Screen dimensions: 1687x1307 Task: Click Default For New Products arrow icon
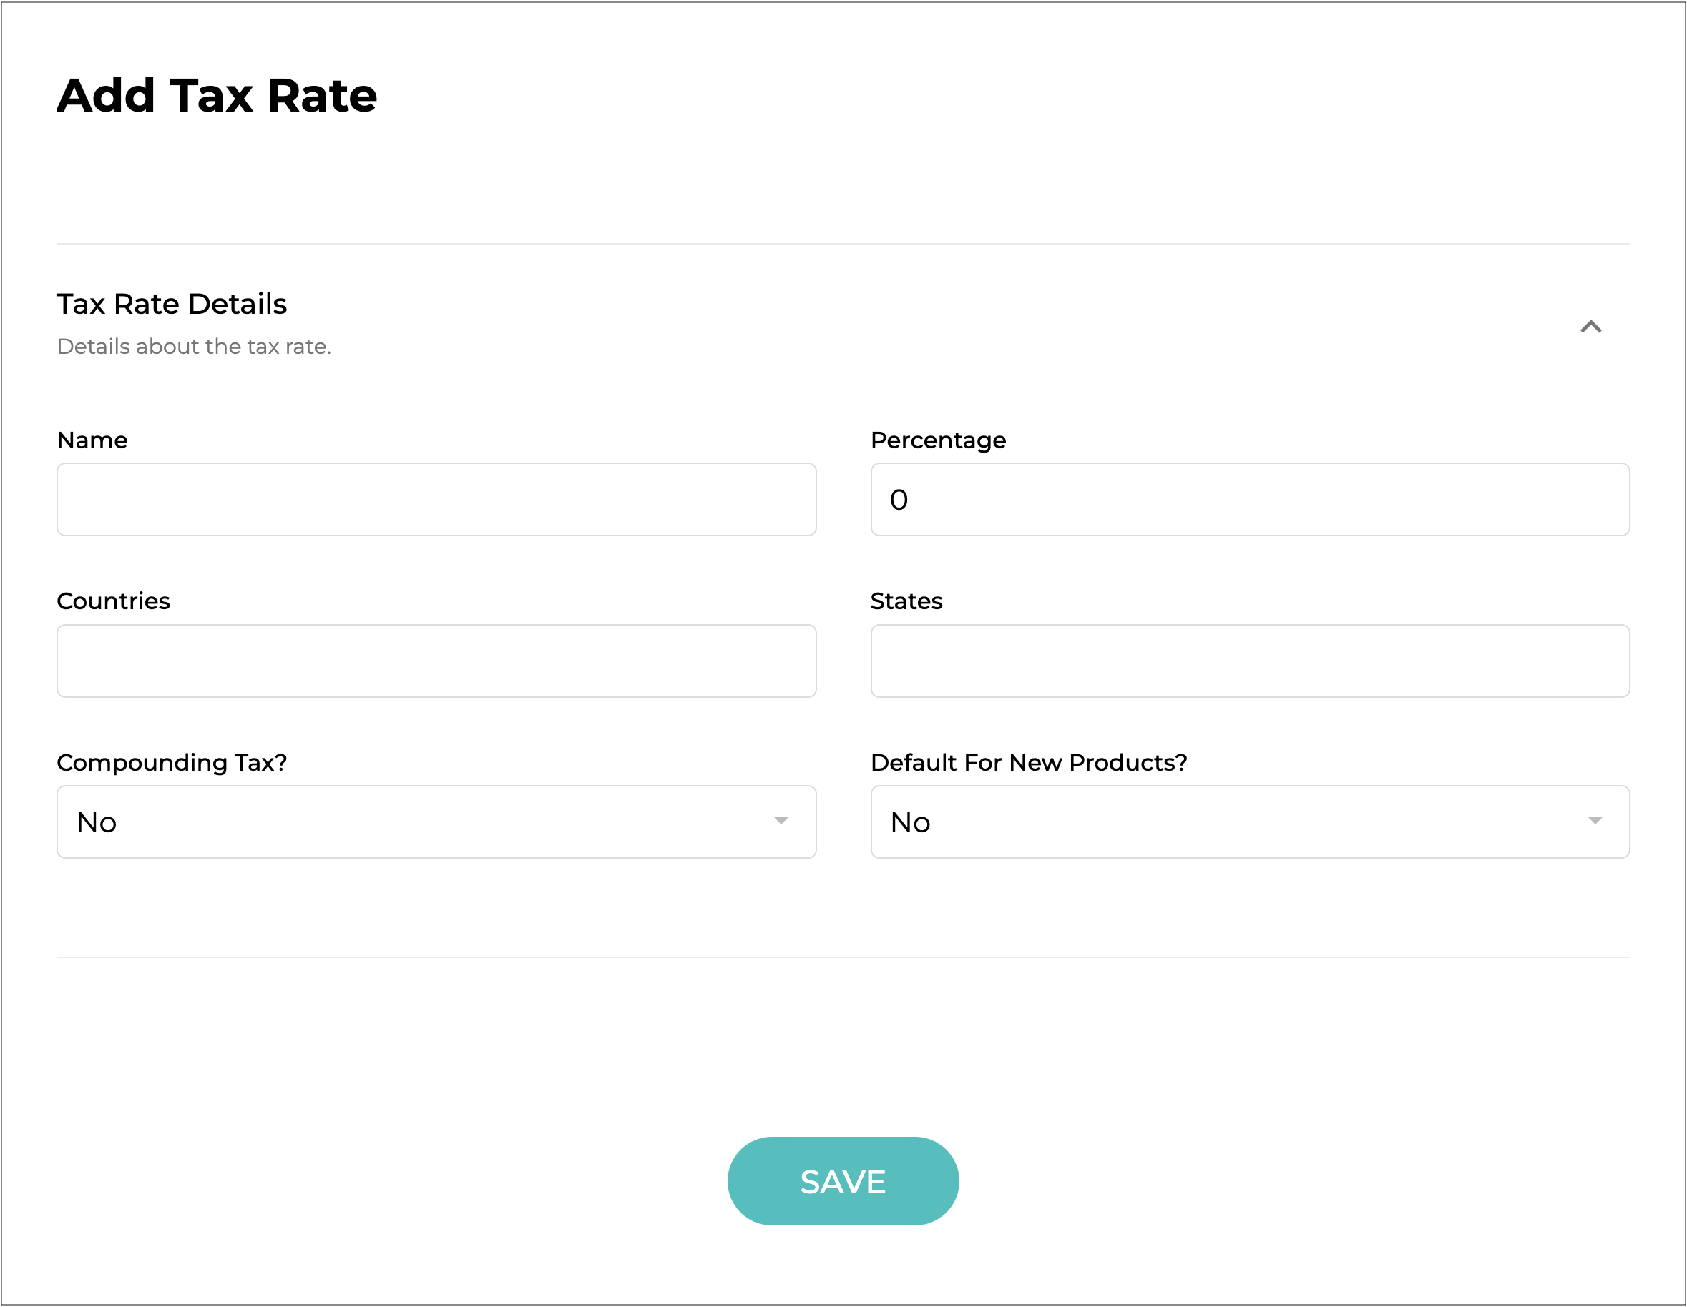1594,822
